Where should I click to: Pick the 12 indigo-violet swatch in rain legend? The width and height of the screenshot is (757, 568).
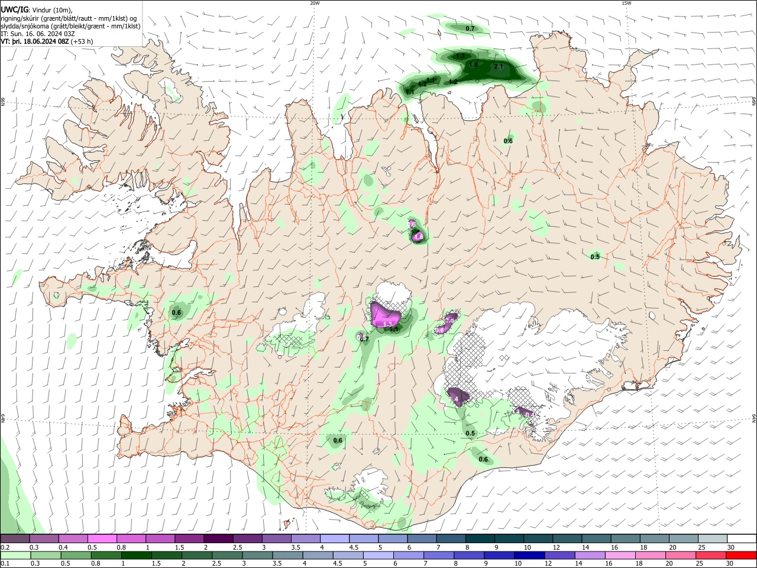click(x=559, y=556)
